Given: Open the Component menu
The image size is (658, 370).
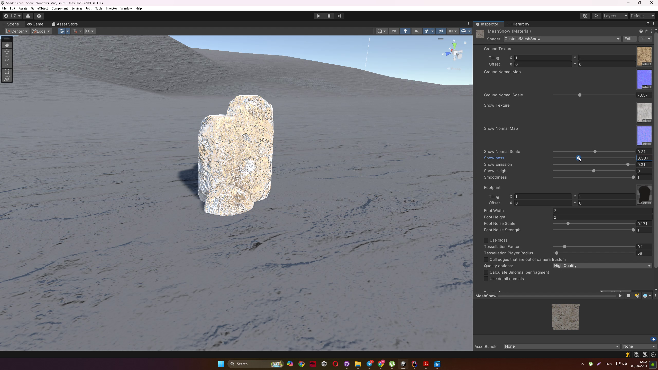Looking at the screenshot, I should [x=60, y=8].
